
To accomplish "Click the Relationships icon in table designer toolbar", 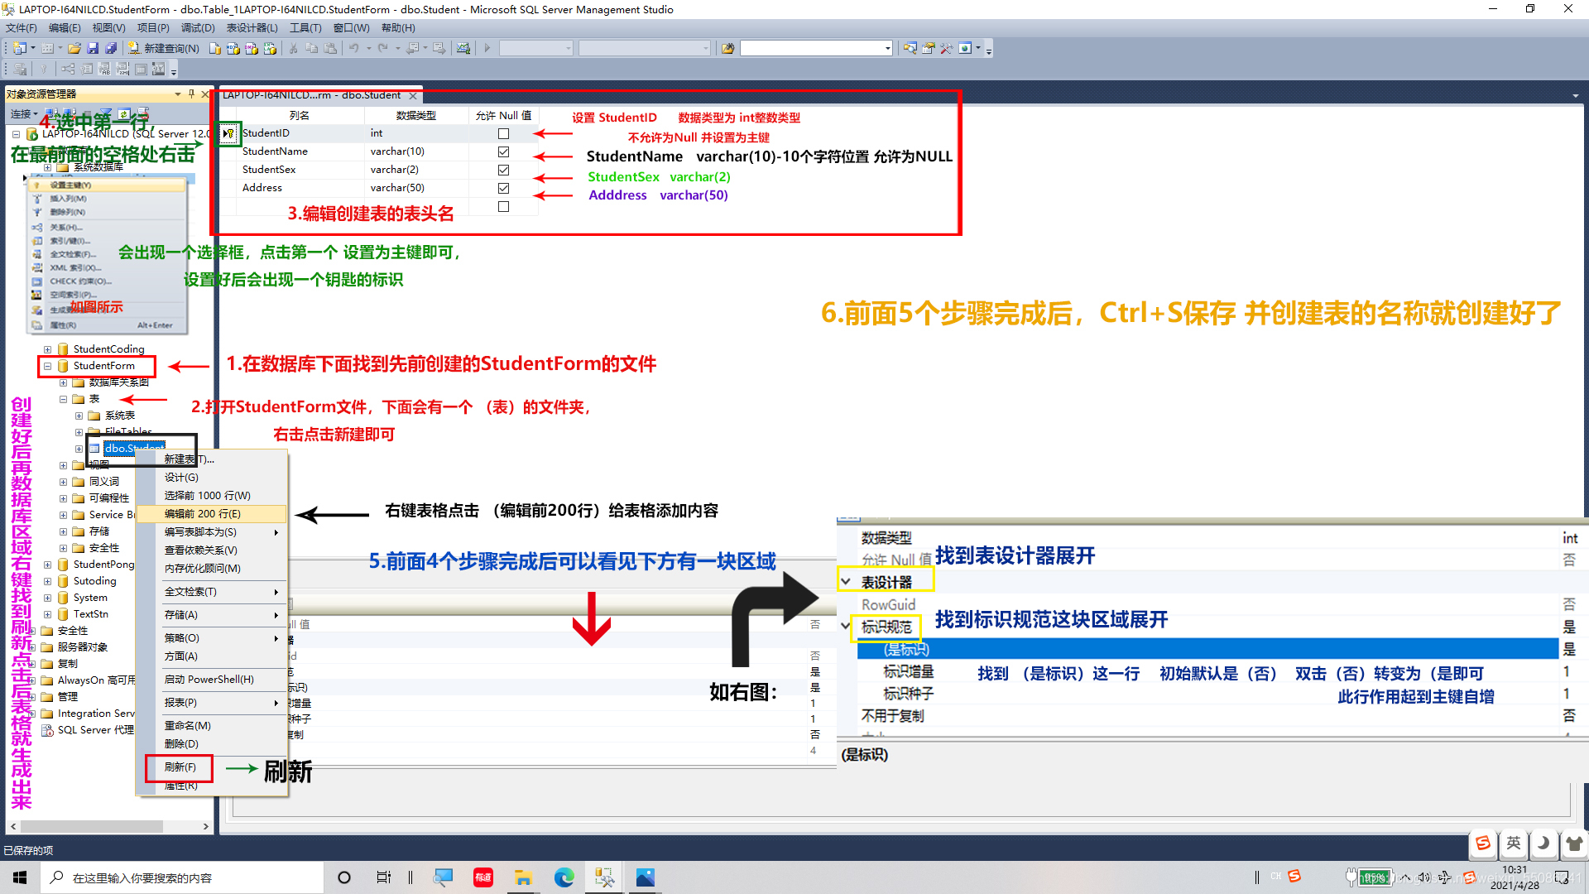I will tap(68, 70).
